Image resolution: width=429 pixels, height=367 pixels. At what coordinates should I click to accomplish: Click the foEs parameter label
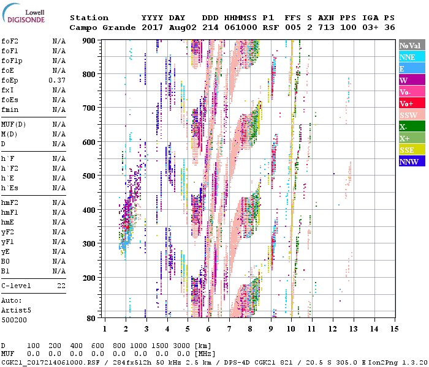pos(10,100)
